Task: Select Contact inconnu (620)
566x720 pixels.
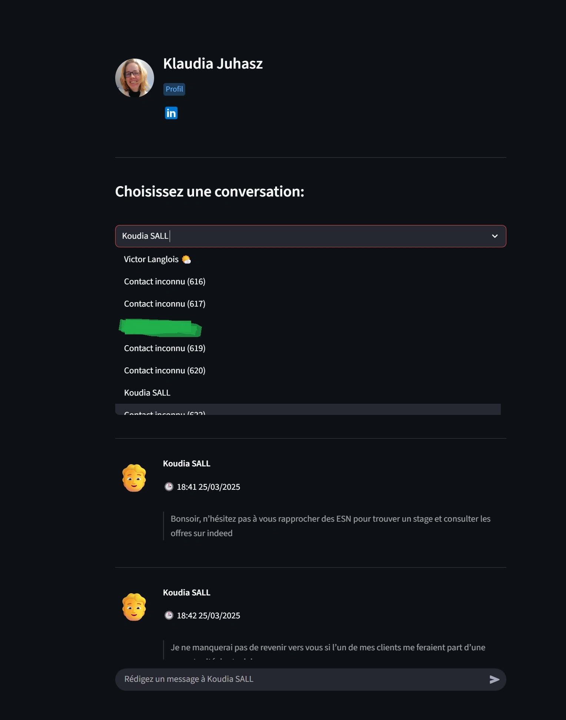Action: pyautogui.click(x=164, y=370)
